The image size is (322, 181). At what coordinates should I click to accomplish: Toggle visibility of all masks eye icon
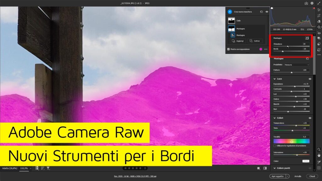(x=267, y=12)
